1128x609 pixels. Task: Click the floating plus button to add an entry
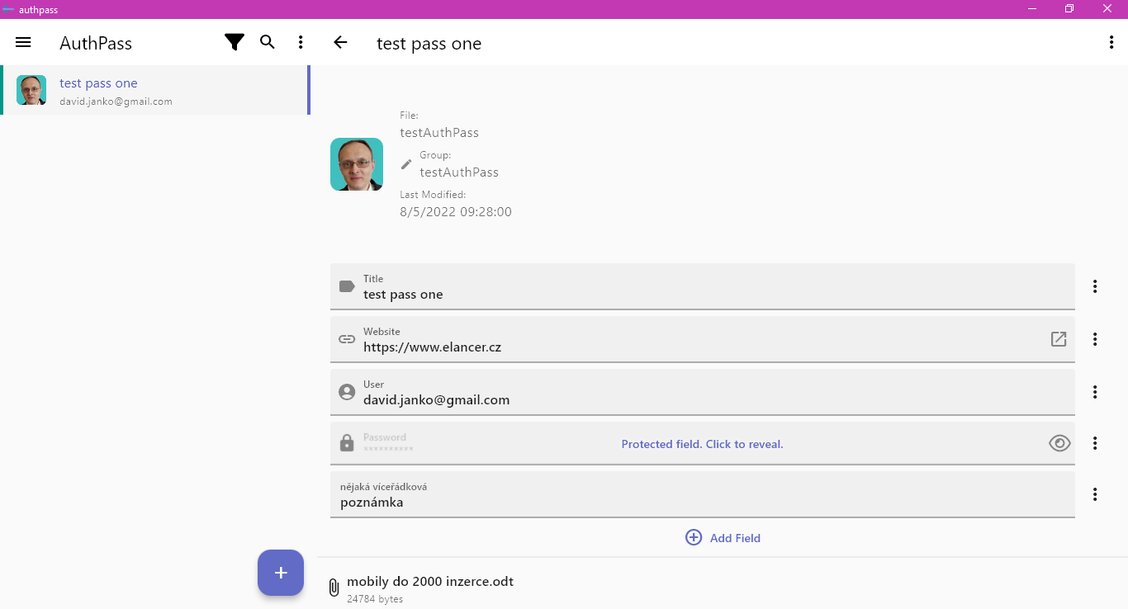[281, 573]
